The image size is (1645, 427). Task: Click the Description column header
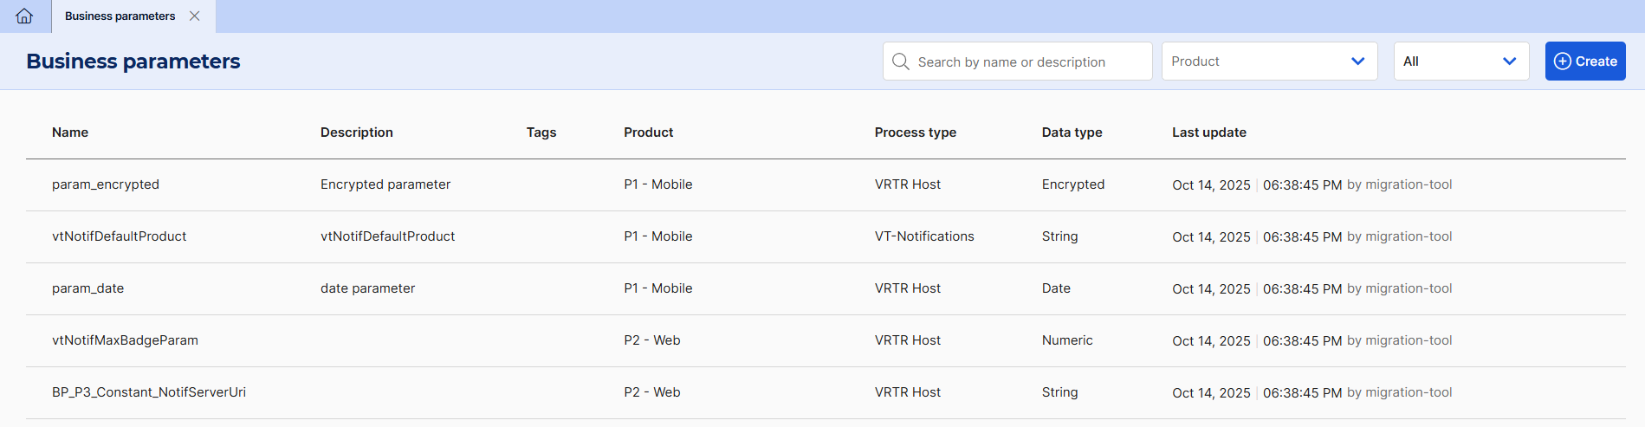[x=356, y=133]
